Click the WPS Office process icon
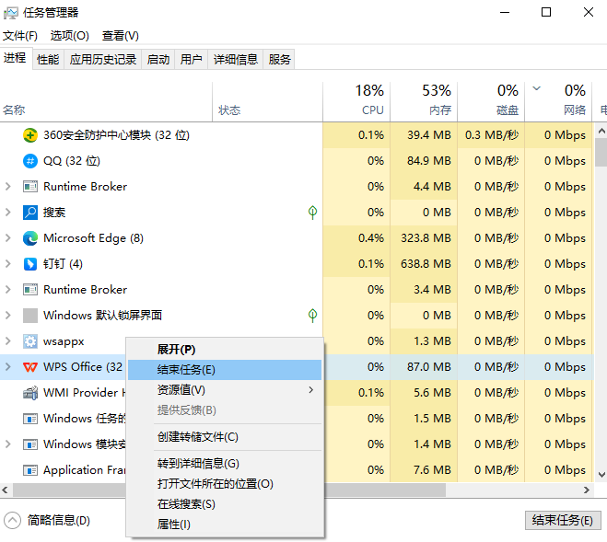This screenshot has width=607, height=542. point(30,367)
